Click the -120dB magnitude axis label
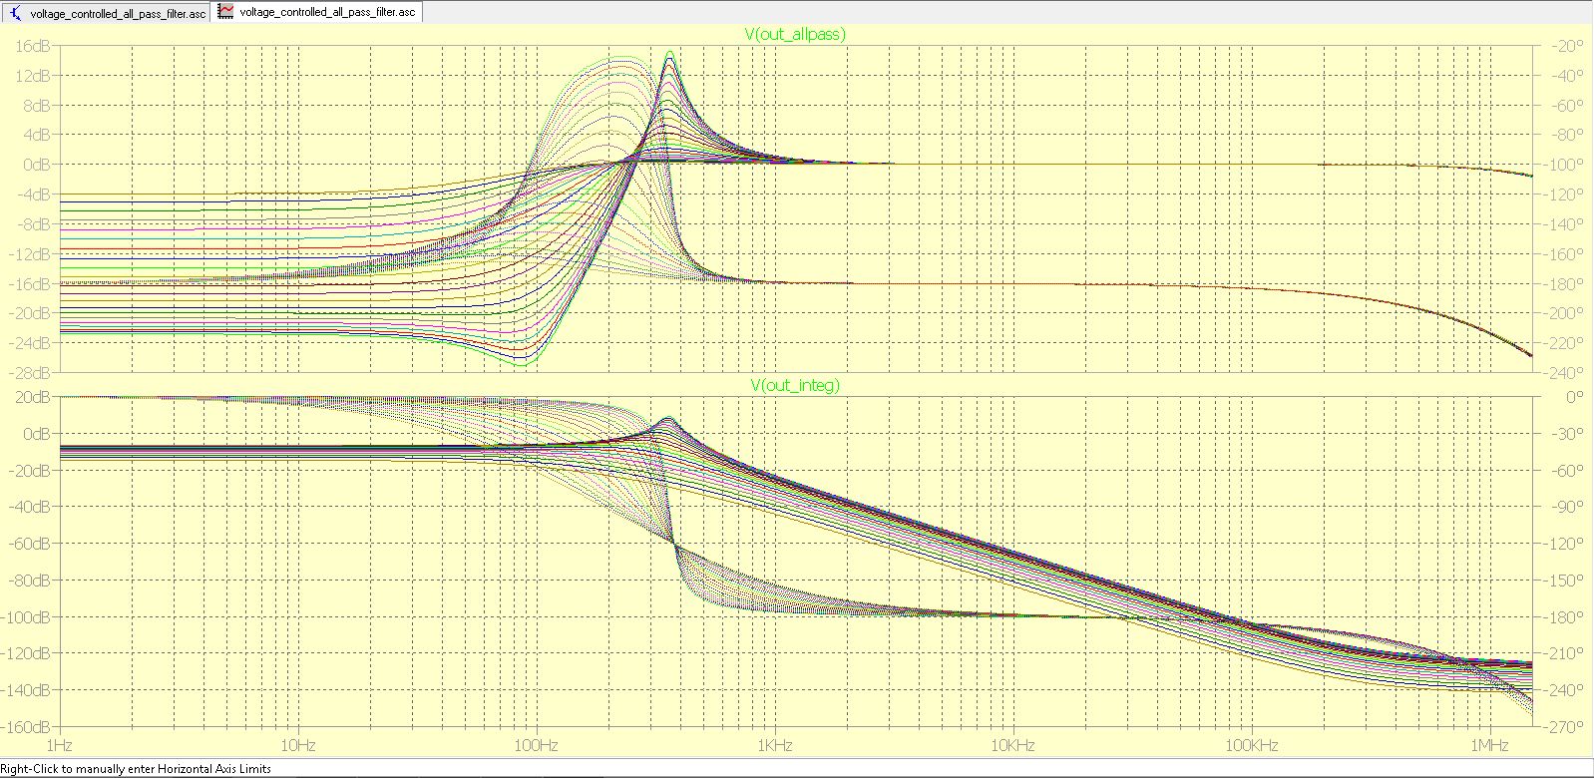Image resolution: width=1594 pixels, height=778 pixels. pos(27,653)
